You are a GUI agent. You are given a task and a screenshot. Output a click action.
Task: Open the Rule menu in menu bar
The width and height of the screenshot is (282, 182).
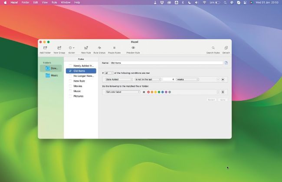pos(54,2)
